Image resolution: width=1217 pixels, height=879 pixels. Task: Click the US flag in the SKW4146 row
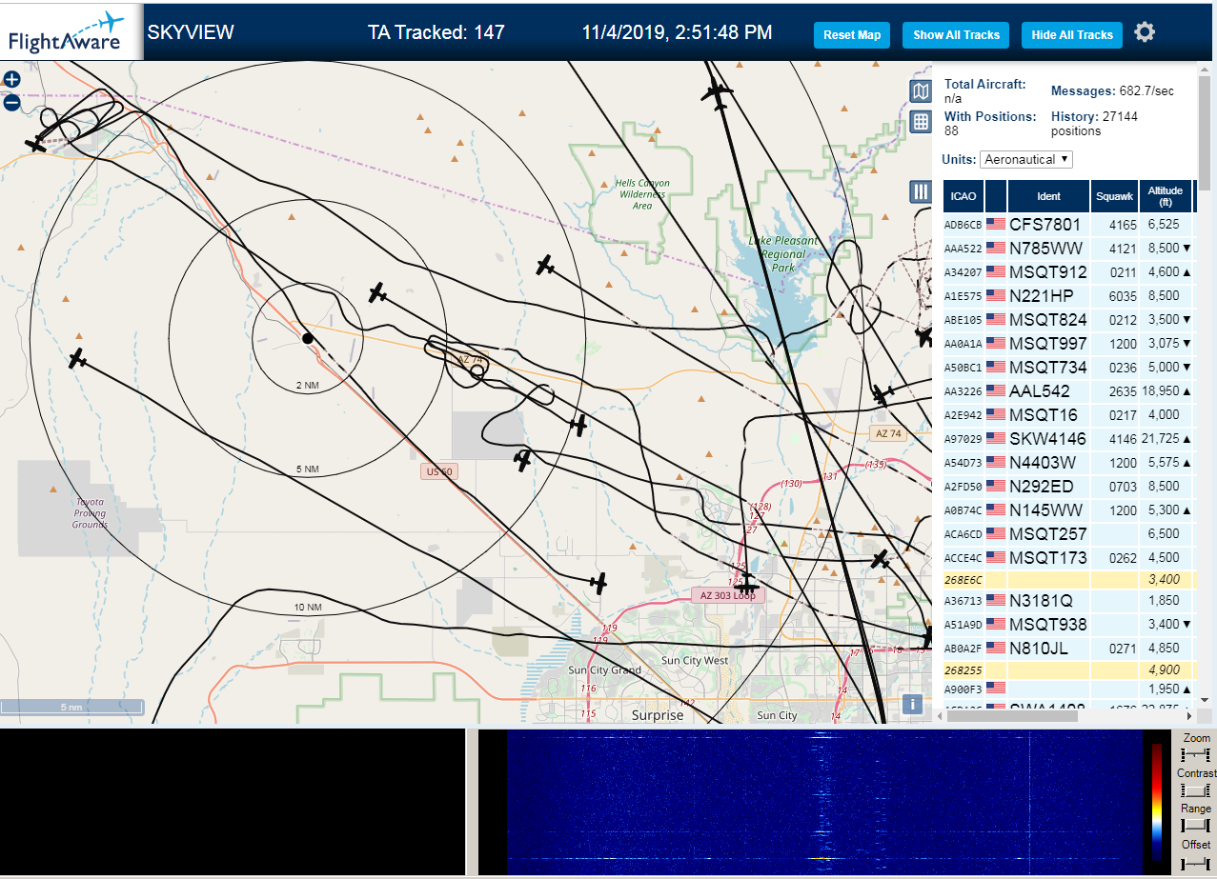pos(996,438)
